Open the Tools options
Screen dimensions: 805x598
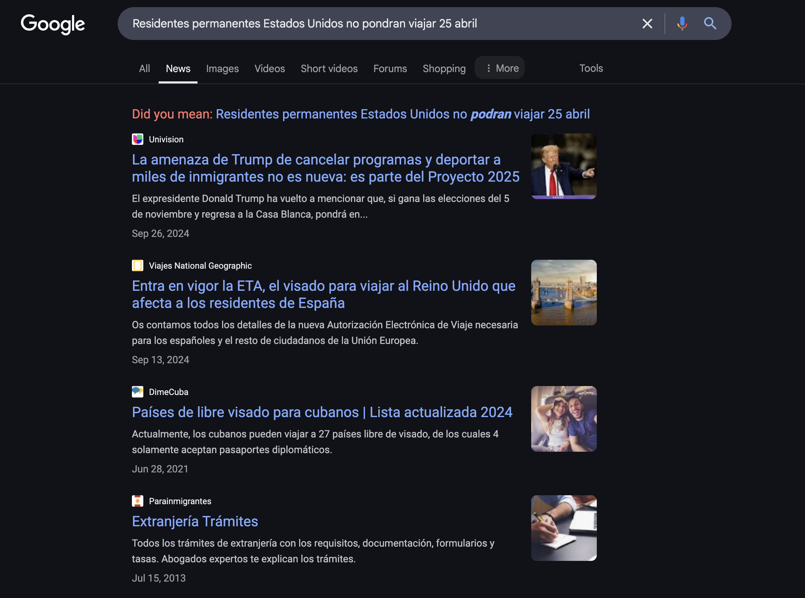[x=591, y=68]
